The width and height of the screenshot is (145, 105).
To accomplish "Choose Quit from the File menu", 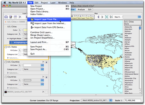I will 49,54.
